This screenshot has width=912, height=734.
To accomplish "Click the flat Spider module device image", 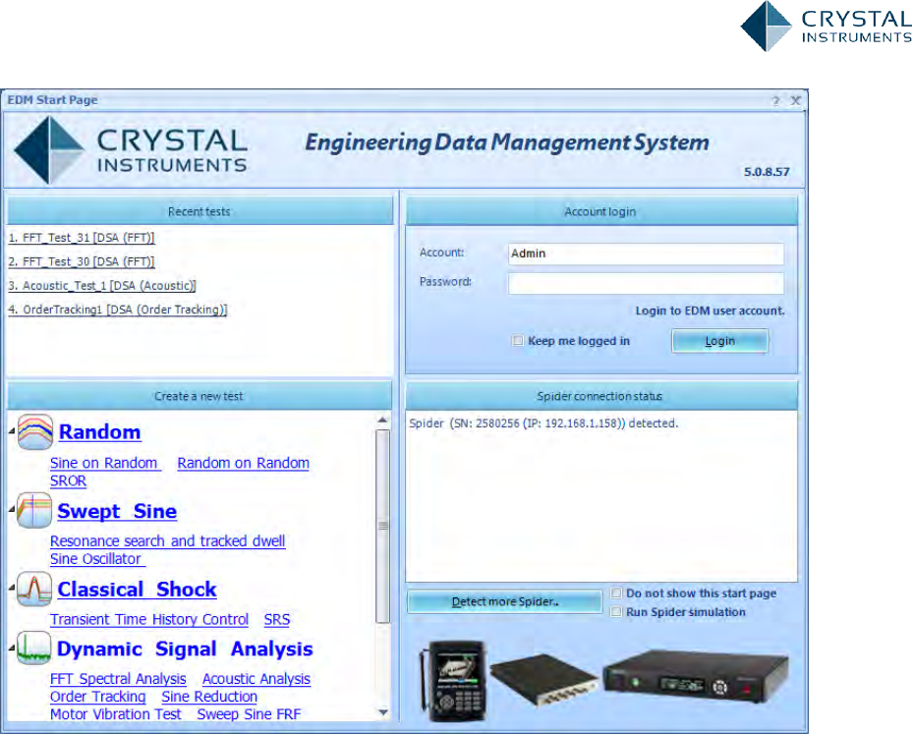I will (543, 679).
